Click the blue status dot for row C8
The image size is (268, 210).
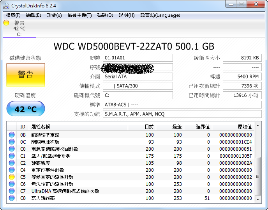pos(12,198)
